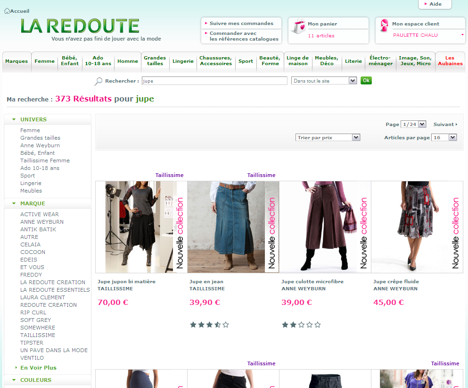Filter by ANTIK BATIK brand
Screen dimensions: 468x388
pyautogui.click(x=38, y=229)
